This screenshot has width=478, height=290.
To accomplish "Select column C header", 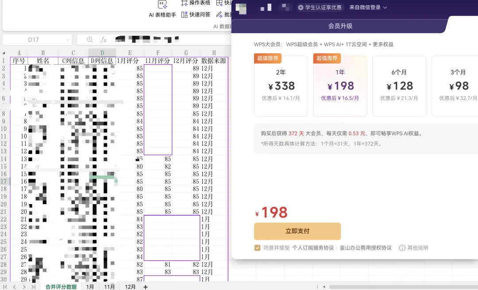I will 73,53.
